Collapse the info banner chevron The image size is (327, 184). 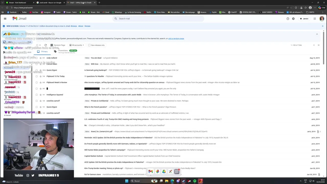(x=317, y=34)
